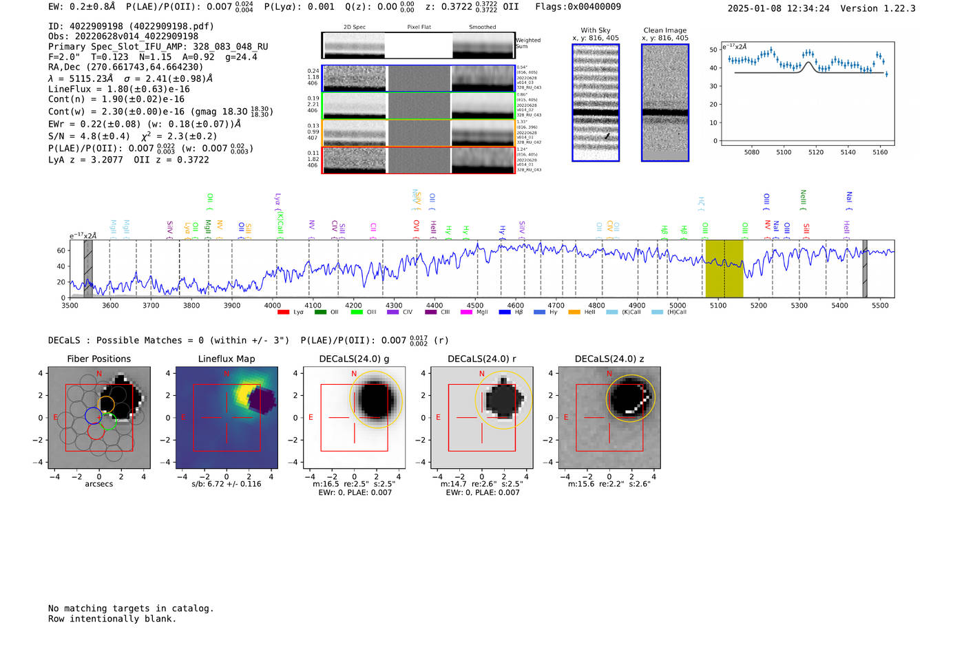Click the 'Smoothed' column header
Viewport: 964px width, 656px height.
coord(483,28)
